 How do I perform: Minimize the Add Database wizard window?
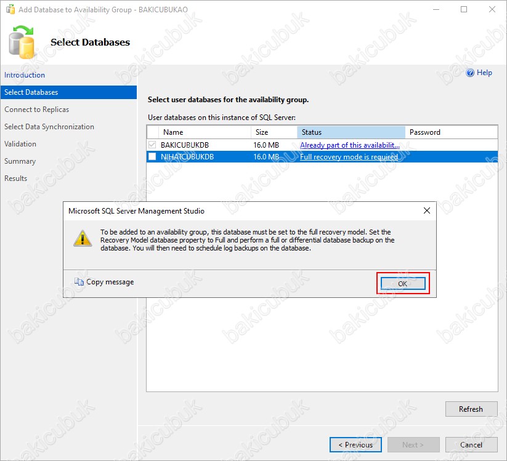coord(436,9)
